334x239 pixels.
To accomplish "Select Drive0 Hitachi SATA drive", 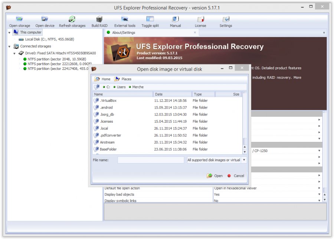I will [x=57, y=53].
